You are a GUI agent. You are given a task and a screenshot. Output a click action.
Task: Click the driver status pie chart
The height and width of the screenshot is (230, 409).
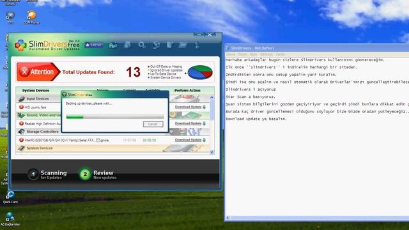(200, 72)
